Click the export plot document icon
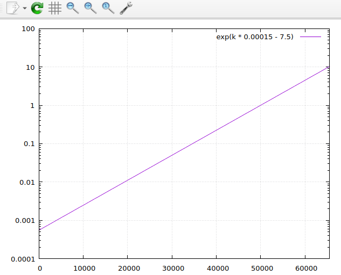The height and width of the screenshot is (275, 341). pyautogui.click(x=13, y=8)
